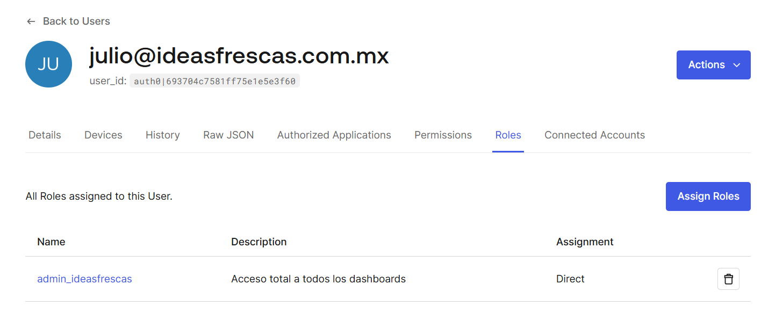761x328 pixels.
Task: Click the back arrow icon
Action: click(31, 21)
